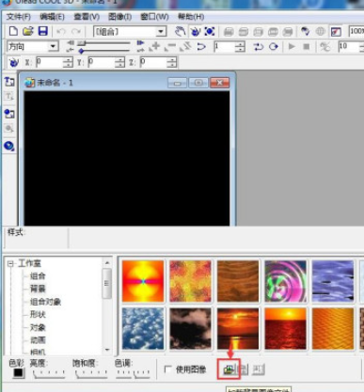The height and width of the screenshot is (392, 364).
Task: Create a new file with the blank page icon
Action: 13,31
